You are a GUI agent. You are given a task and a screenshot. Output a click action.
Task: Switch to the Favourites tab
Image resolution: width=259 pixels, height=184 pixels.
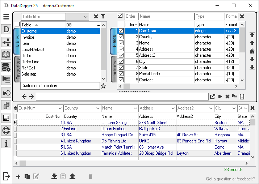17,69
